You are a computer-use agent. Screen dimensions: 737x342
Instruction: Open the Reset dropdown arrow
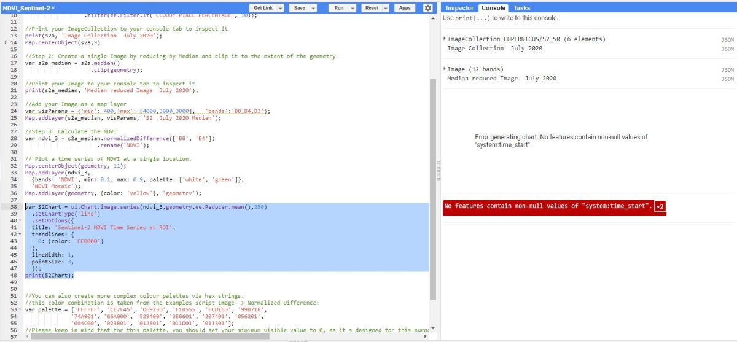tap(386, 8)
